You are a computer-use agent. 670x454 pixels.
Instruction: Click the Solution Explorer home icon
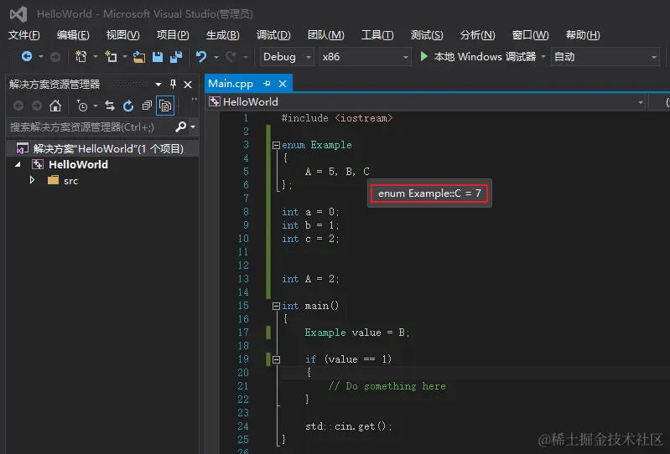(x=55, y=106)
